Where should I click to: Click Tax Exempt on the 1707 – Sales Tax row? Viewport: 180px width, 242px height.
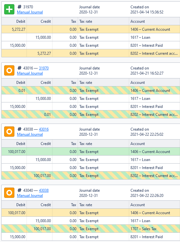click(x=103, y=229)
